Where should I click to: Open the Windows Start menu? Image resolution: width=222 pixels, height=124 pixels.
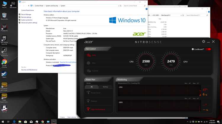[3, 122]
